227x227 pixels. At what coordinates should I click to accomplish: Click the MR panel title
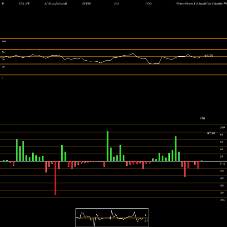202,118
